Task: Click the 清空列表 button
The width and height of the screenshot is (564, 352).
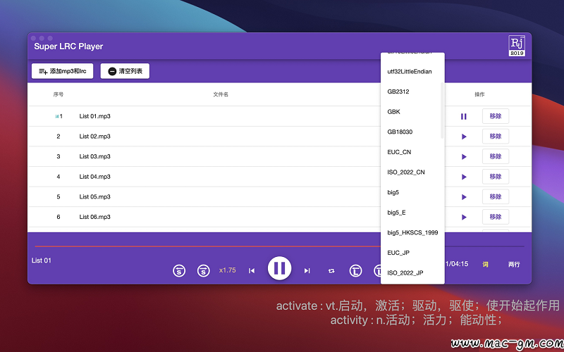Action: tap(125, 71)
